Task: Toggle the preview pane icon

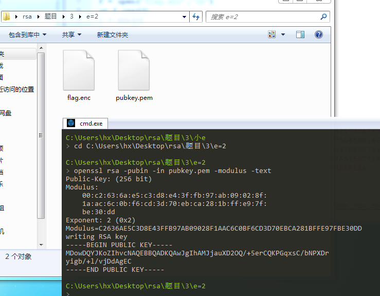Action: 300,34
